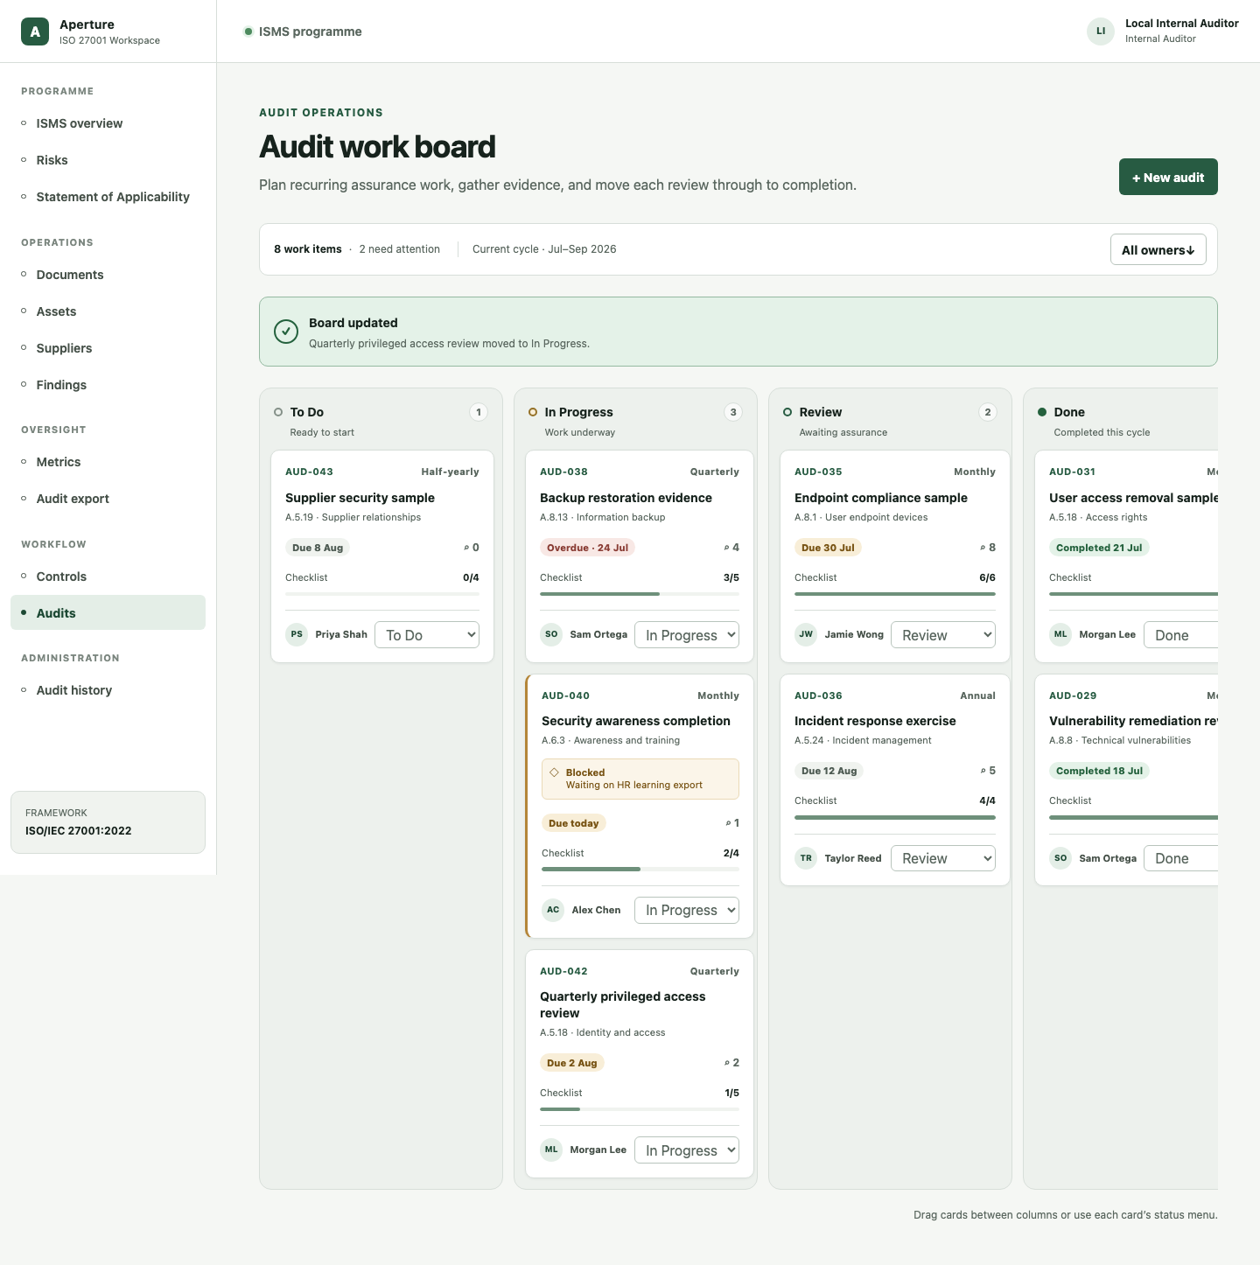The width and height of the screenshot is (1260, 1265).
Task: Click the Review column status circle
Action: pyautogui.click(x=787, y=412)
